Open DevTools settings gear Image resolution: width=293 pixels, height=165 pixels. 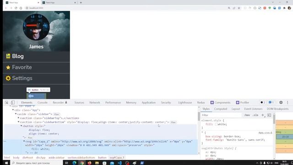coord(281,103)
